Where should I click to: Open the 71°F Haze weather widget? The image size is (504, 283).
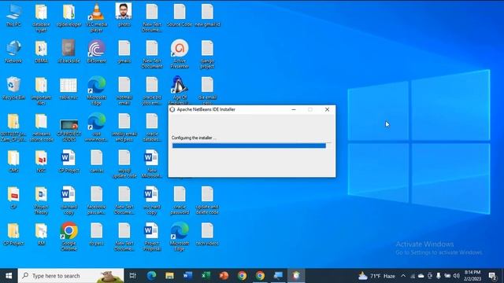[x=376, y=276]
